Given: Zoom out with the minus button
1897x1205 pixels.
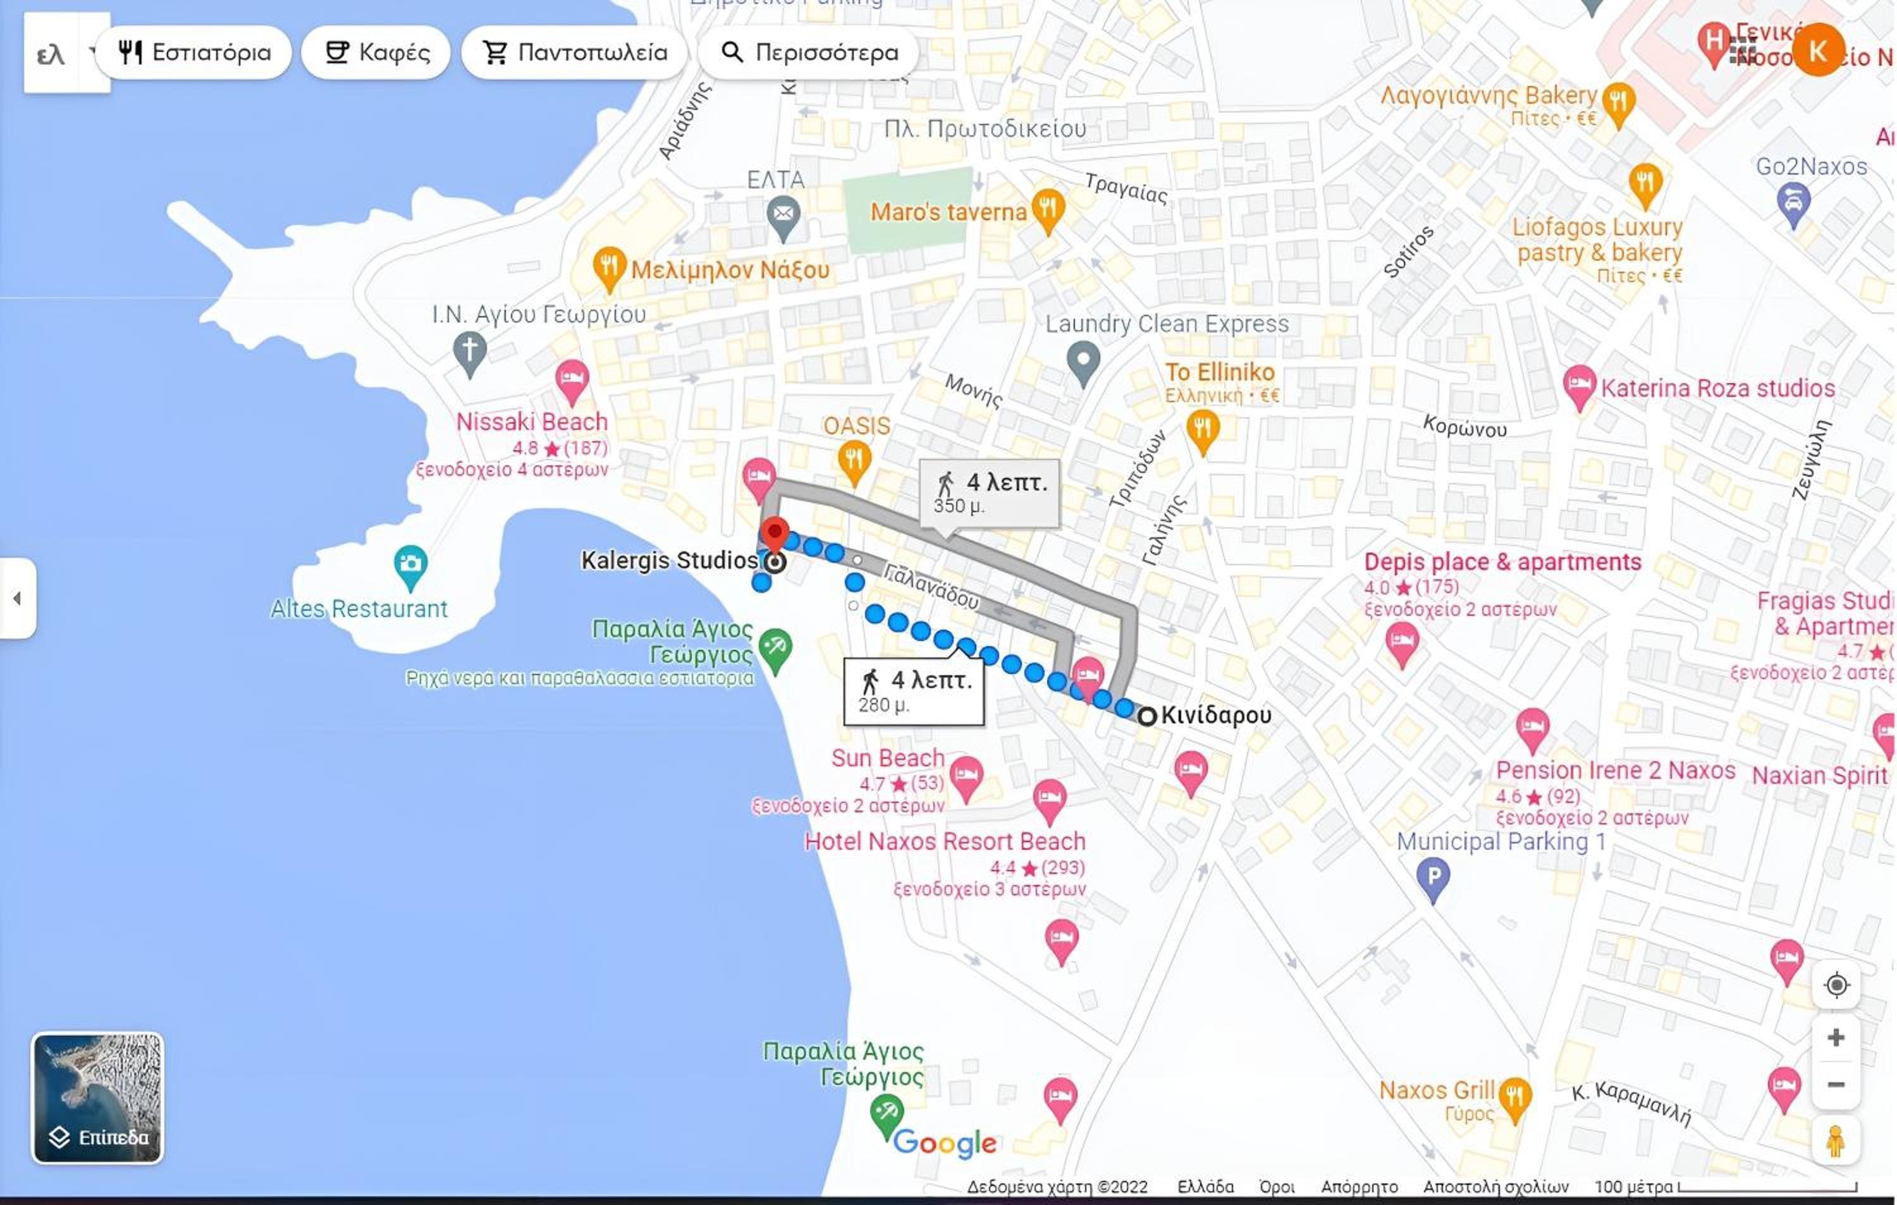Looking at the screenshot, I should 1836,1084.
